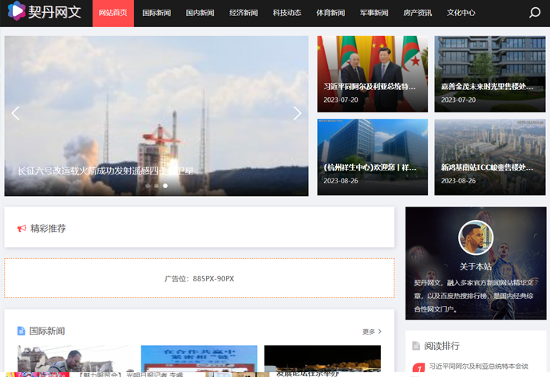550x377 pixels.
Task: Go to previous carousel slide arrow
Action: 15,113
